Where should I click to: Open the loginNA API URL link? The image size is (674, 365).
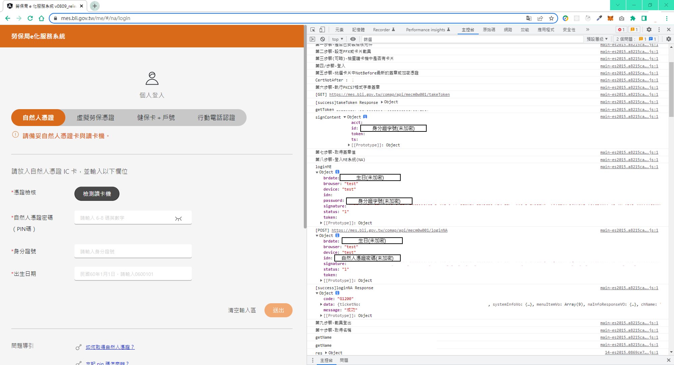click(x=390, y=231)
